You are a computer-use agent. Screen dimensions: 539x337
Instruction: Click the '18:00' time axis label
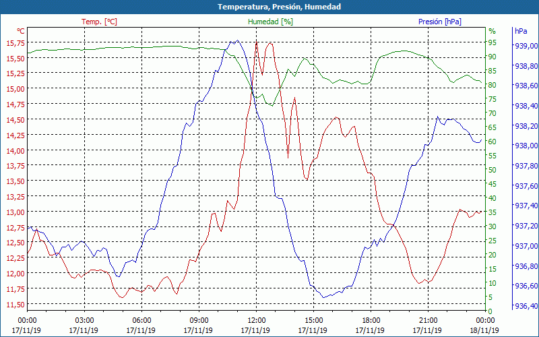coord(371,321)
